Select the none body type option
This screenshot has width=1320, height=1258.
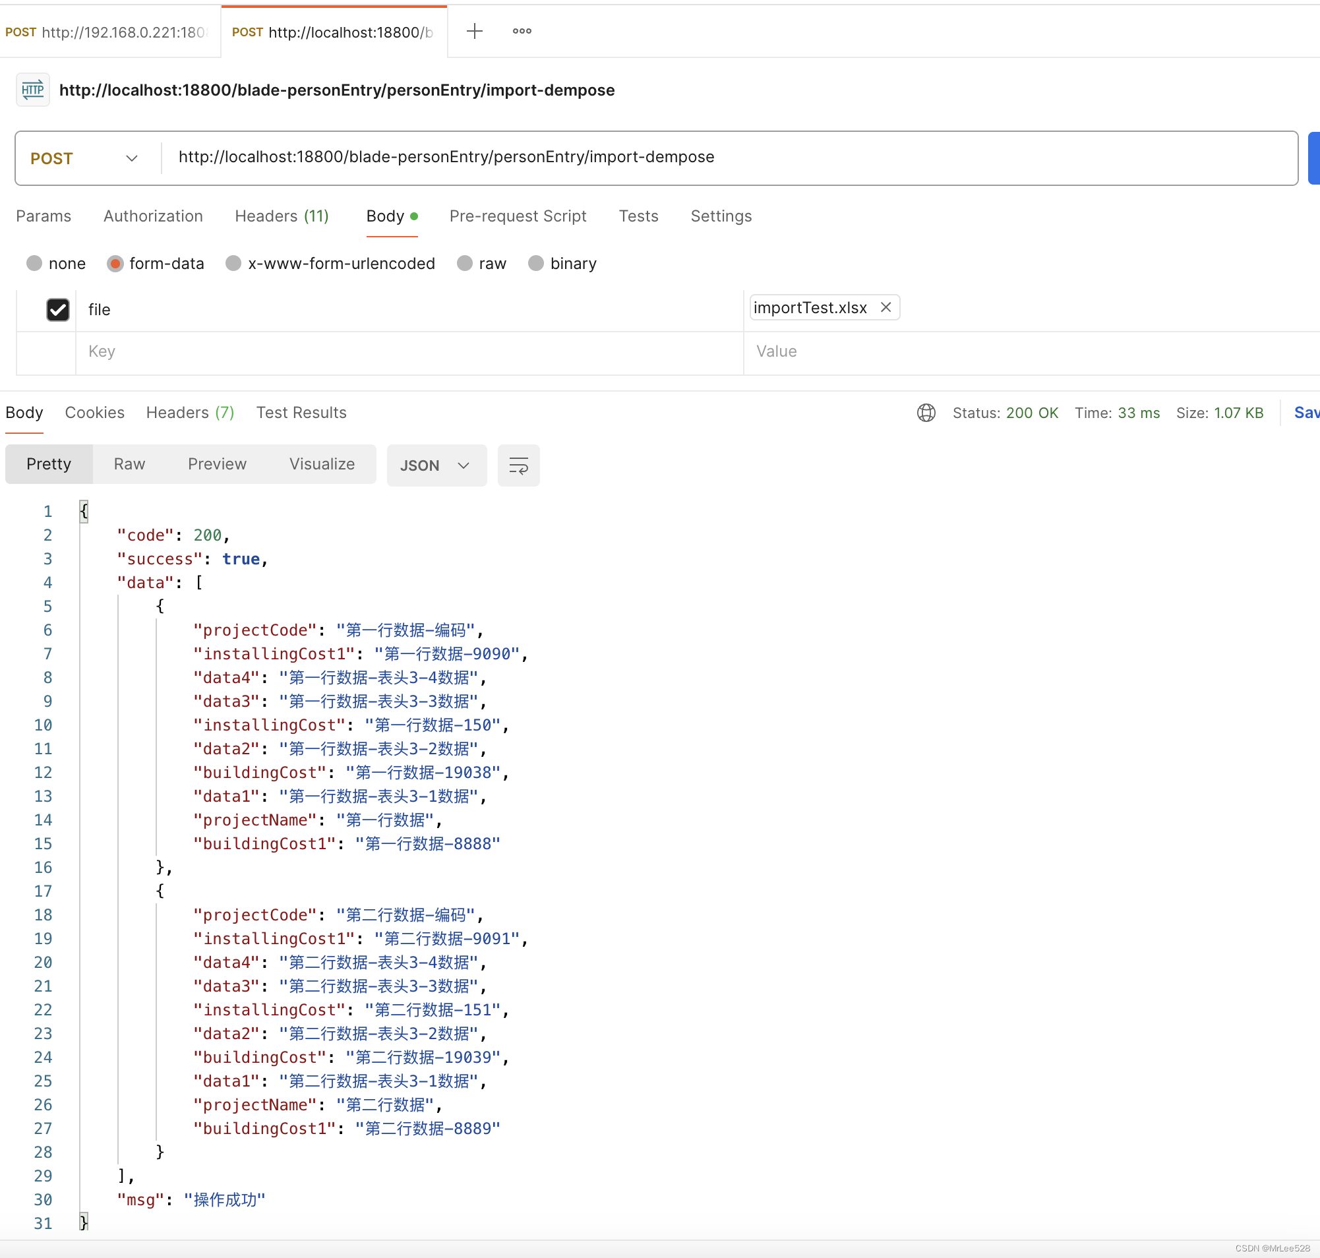click(x=34, y=264)
